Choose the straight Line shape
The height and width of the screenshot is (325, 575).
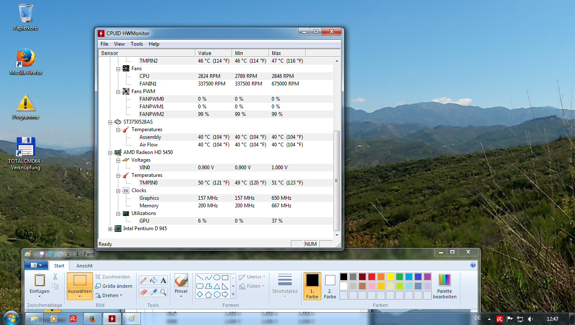coord(200,278)
